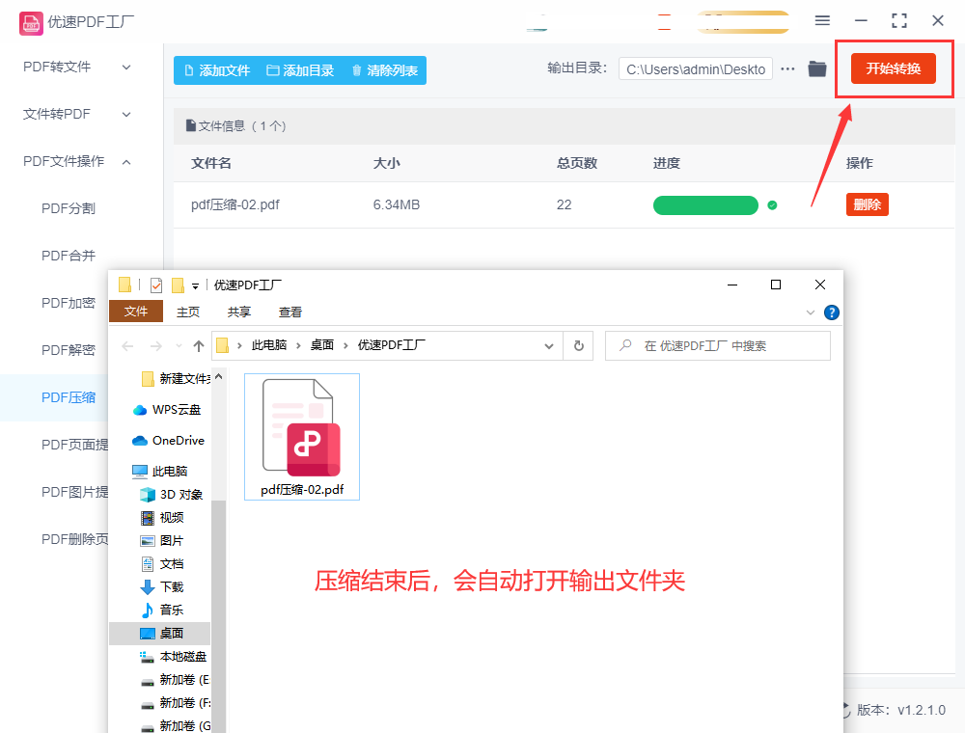Open 图片 folder in navigation pane
This screenshot has width=965, height=733.
click(162, 540)
